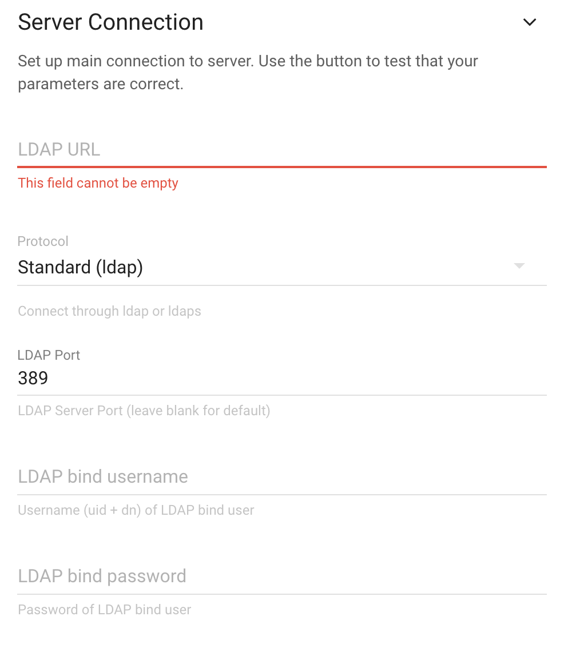564x652 pixels.
Task: Focus the LDAP bind password field
Action: (281, 576)
